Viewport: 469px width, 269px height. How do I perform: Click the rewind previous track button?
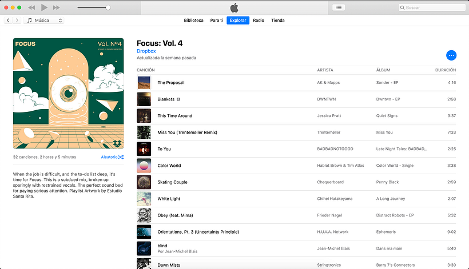coord(31,7)
